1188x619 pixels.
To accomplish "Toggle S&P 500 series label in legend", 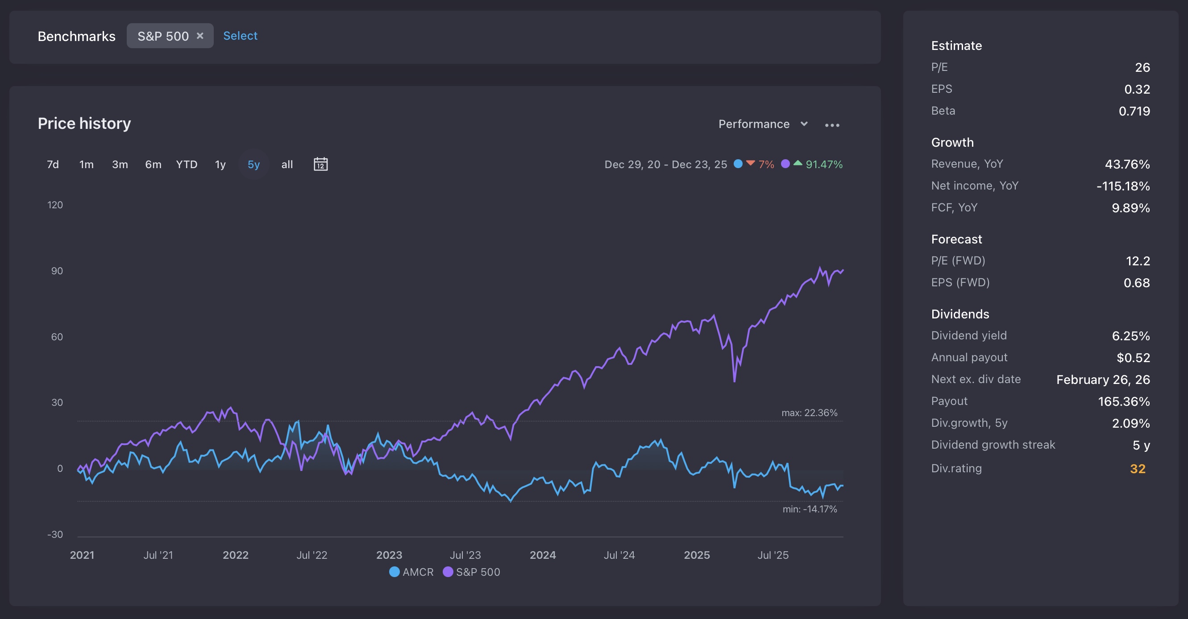I will (x=478, y=572).
